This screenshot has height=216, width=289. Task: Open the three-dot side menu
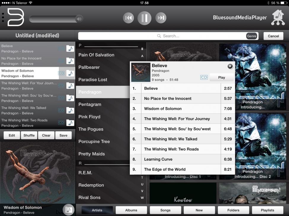pos(3,18)
